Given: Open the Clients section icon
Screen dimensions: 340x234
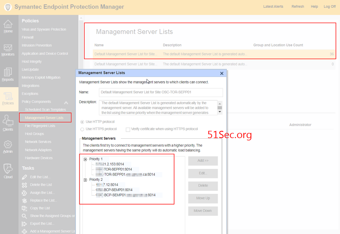Looking at the screenshot, I should point(8,121).
